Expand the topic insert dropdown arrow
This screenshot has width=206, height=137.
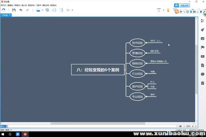click(x=43, y=10)
